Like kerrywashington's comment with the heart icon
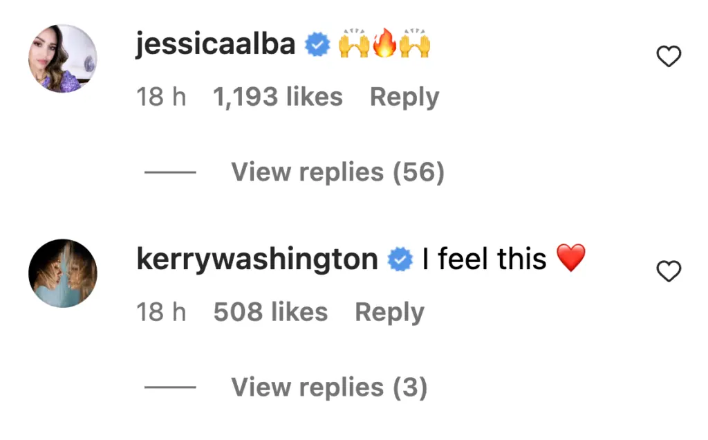Image resolution: width=708 pixels, height=440 pixels. tap(669, 272)
